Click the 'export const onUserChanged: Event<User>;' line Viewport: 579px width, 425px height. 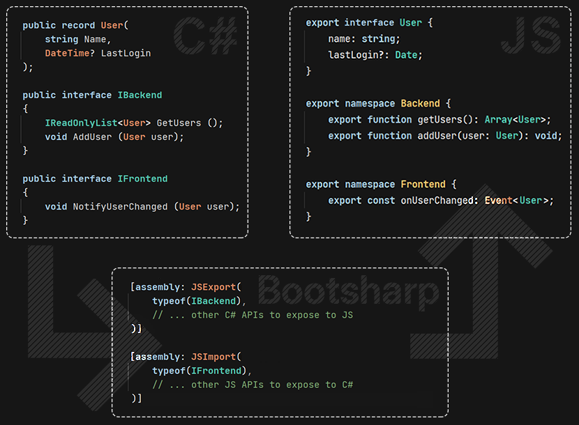coord(441,201)
